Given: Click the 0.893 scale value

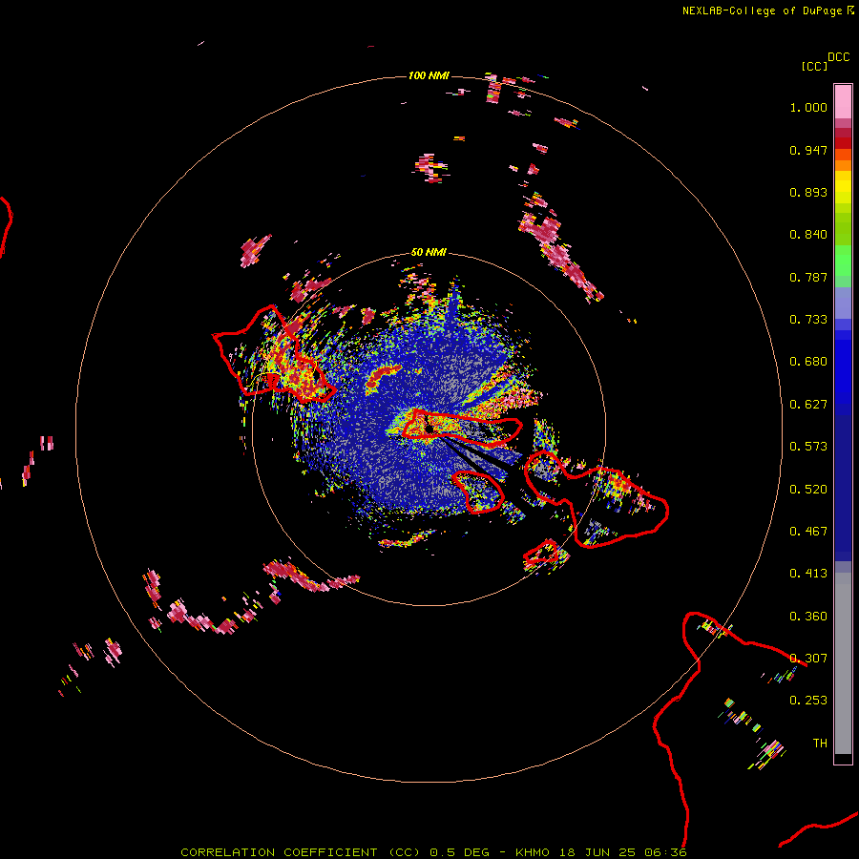Looking at the screenshot, I should (x=808, y=192).
